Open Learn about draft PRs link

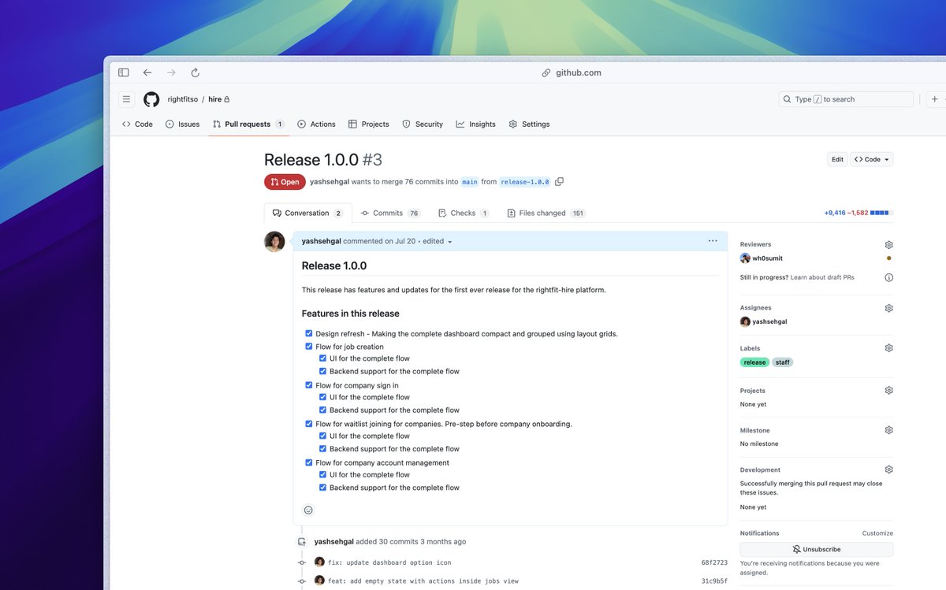point(822,277)
